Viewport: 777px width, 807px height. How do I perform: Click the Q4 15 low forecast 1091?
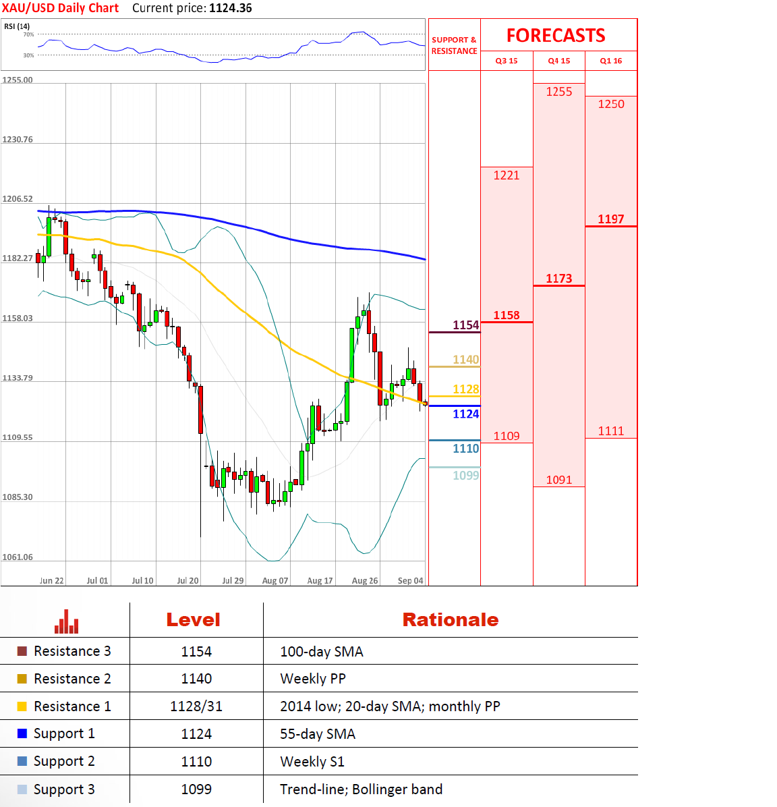click(x=559, y=480)
